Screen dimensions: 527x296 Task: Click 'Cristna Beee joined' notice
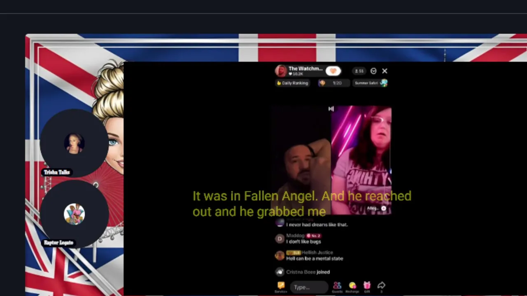(308, 272)
